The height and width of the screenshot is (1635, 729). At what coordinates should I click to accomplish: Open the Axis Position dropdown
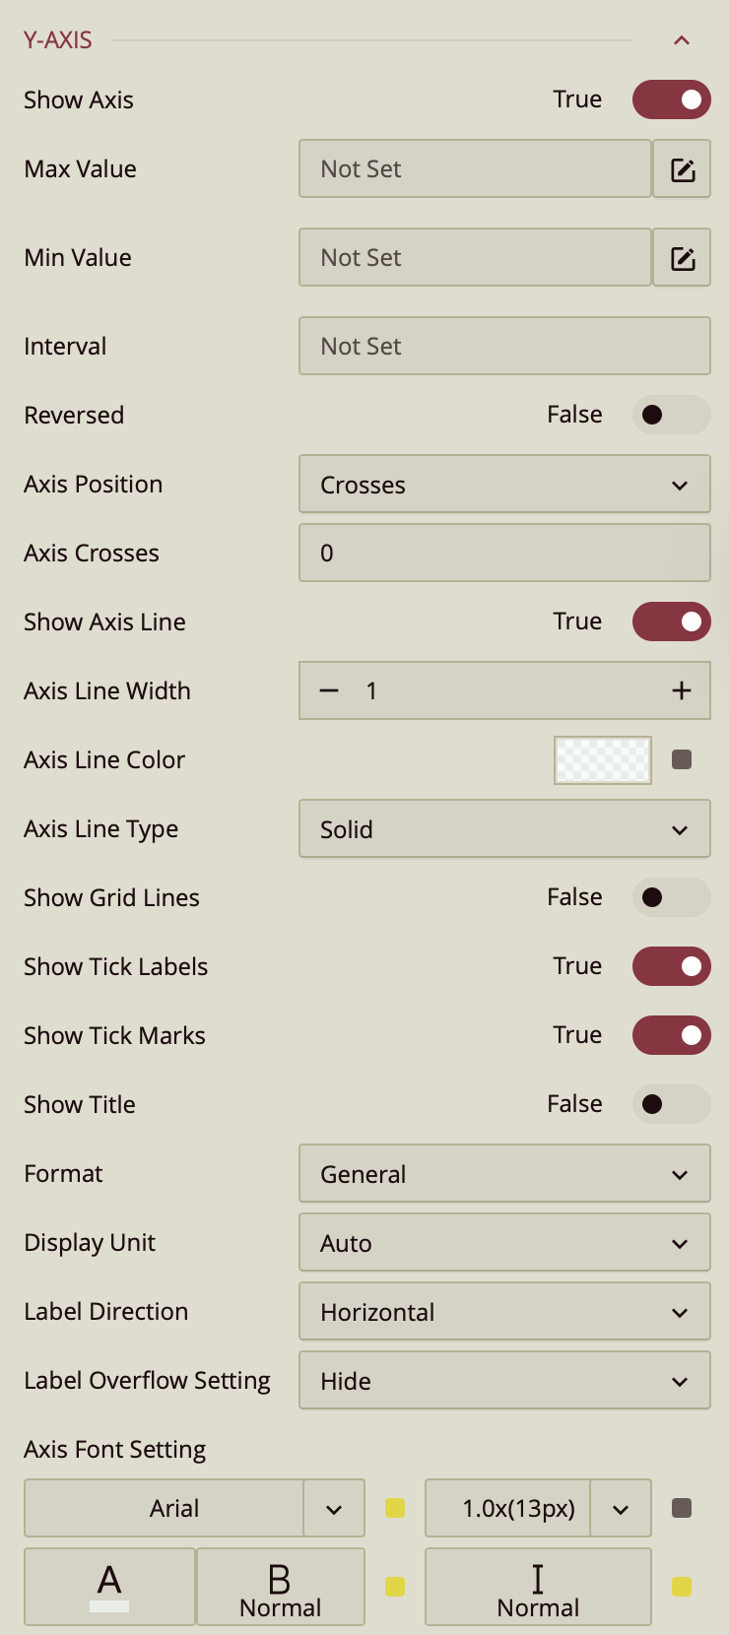click(x=504, y=485)
